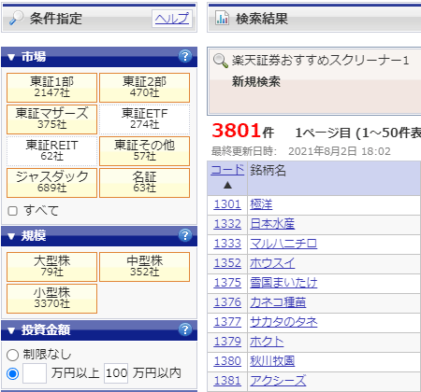Click the magnifier icon beside 条件指定
Screen dimensions: 421x392
click(16, 18)
